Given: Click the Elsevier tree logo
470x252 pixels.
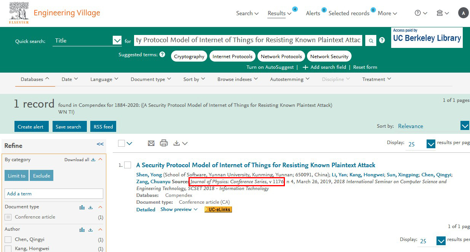Looking at the screenshot, I should [x=19, y=13].
